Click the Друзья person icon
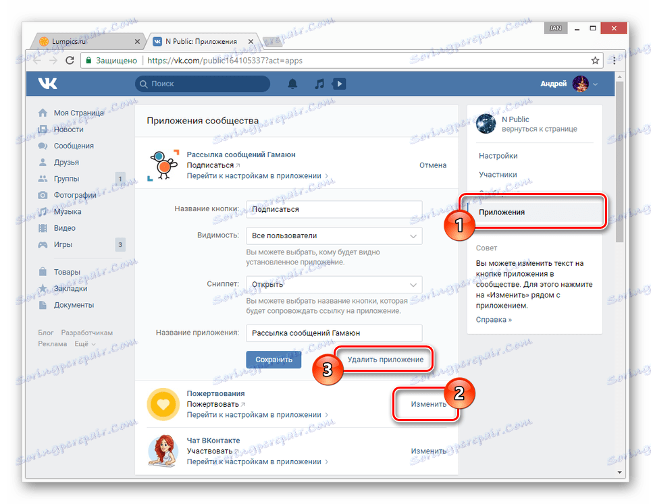 click(x=43, y=162)
